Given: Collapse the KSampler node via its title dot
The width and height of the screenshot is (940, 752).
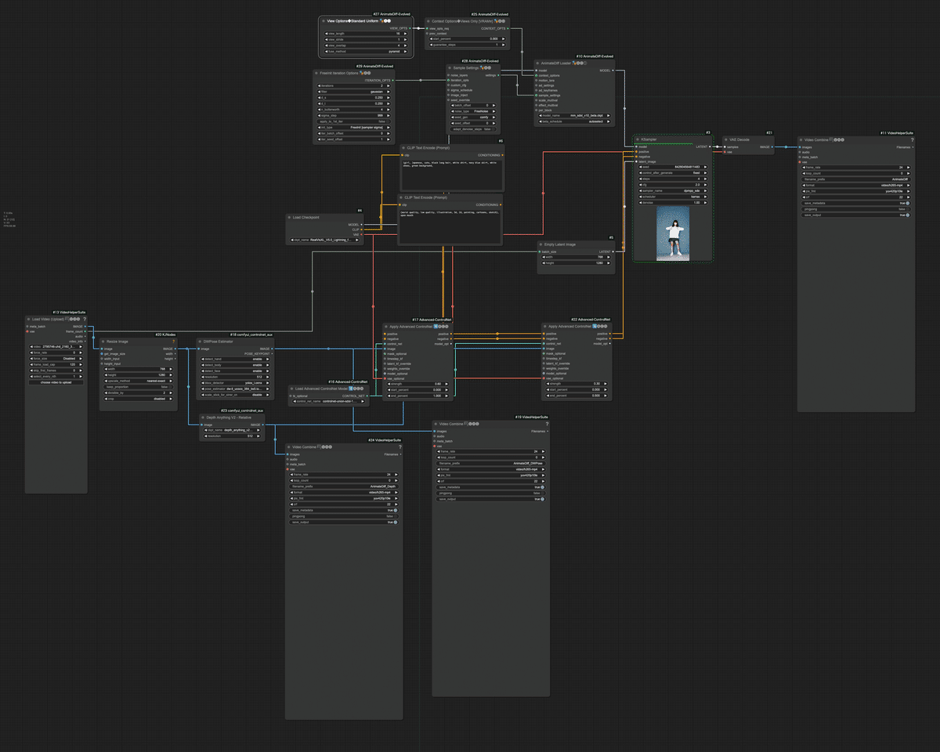Looking at the screenshot, I should click(x=638, y=139).
